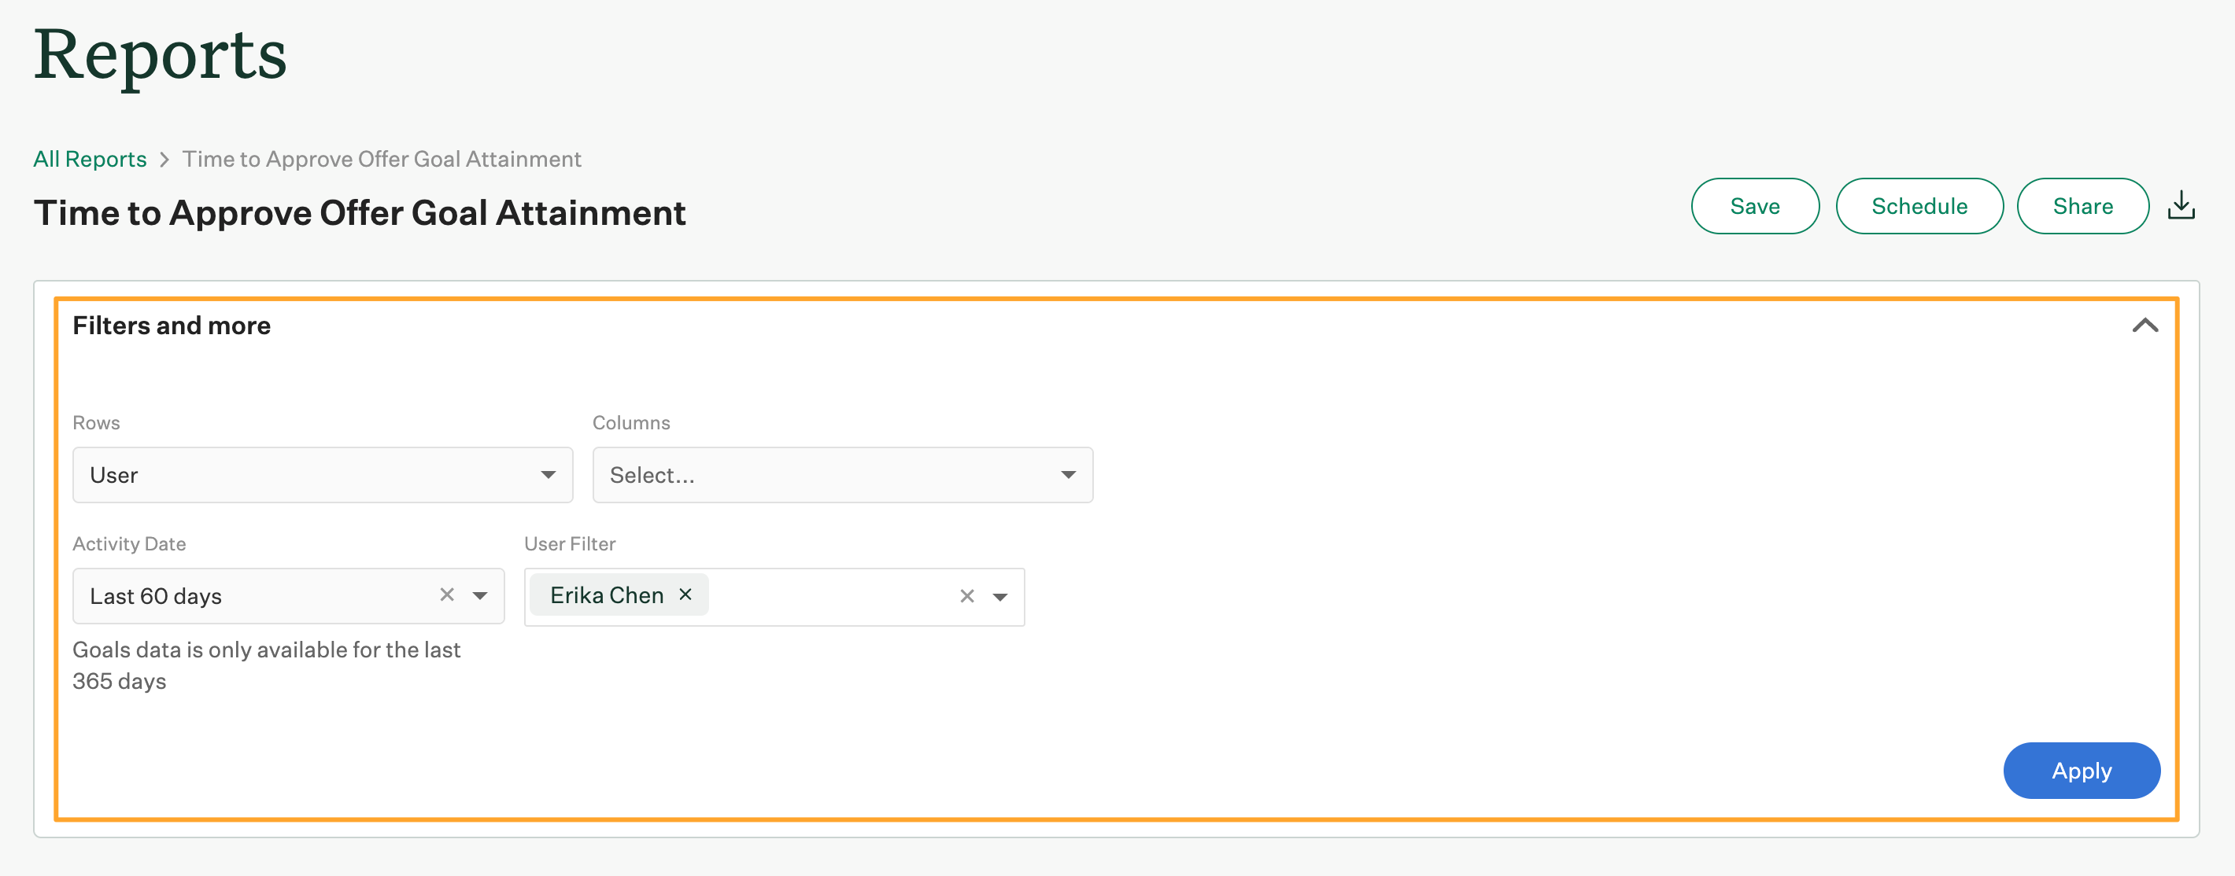The image size is (2235, 876).
Task: Schedule this report
Action: pos(1919,207)
